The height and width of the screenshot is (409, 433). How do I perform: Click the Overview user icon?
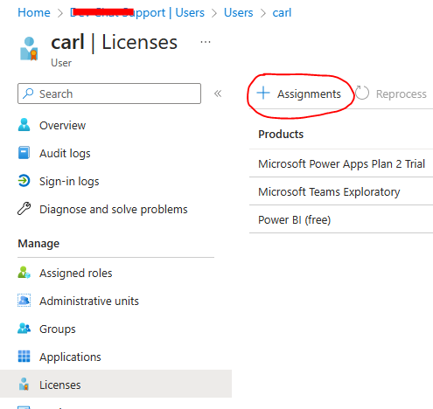(x=24, y=125)
